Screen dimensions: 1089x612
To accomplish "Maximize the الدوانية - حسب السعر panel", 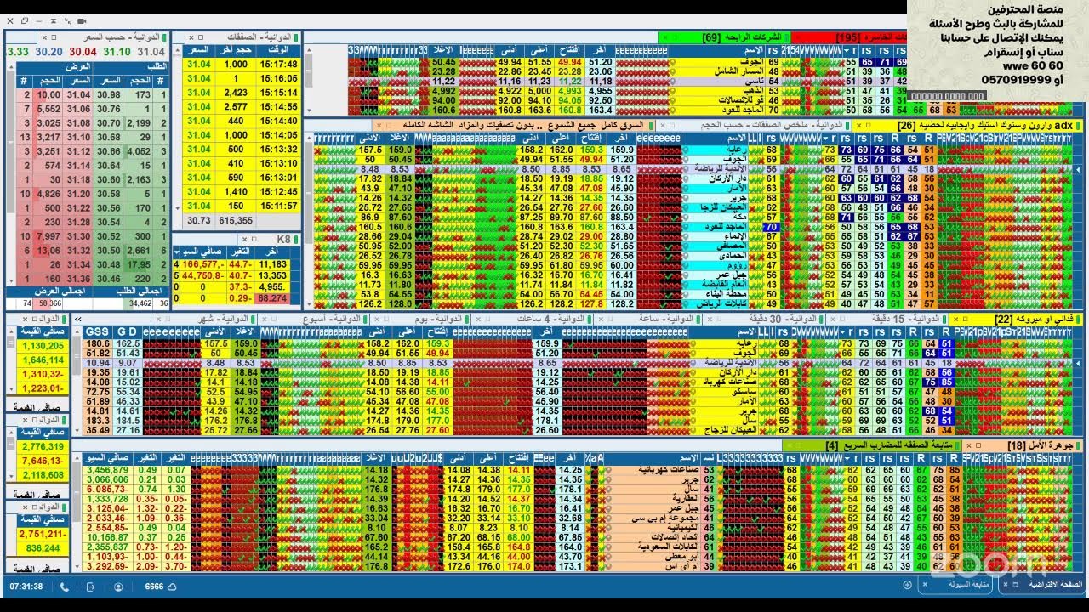I will click(x=55, y=38).
